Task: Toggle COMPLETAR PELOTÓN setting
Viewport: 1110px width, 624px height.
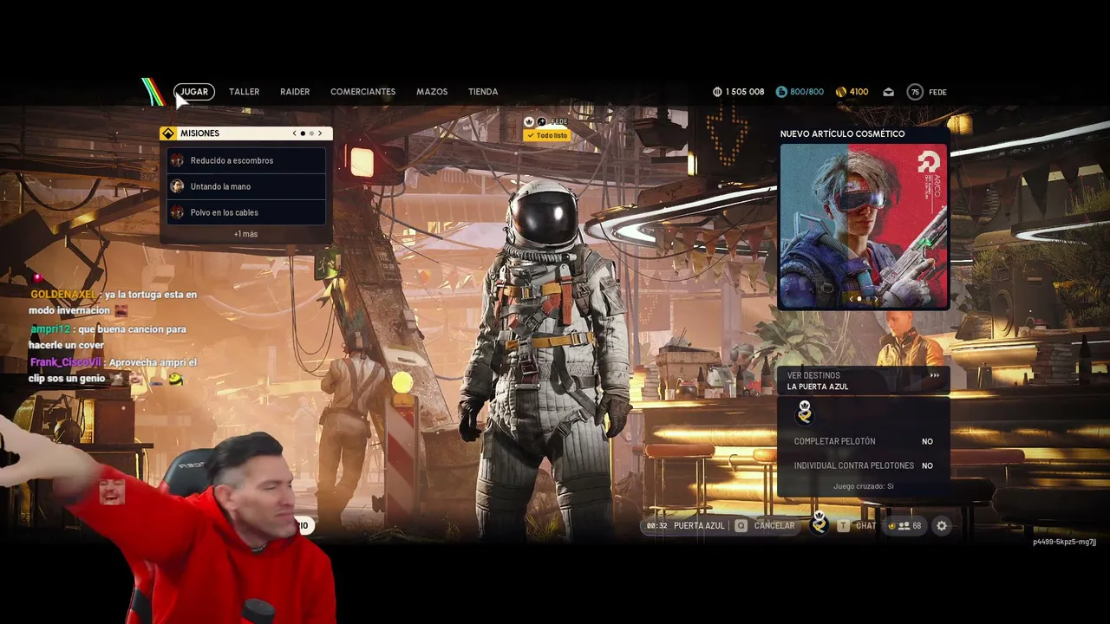Action: pyautogui.click(x=864, y=441)
